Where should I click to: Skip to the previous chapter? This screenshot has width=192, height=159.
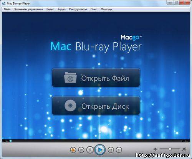(x=111, y=150)
